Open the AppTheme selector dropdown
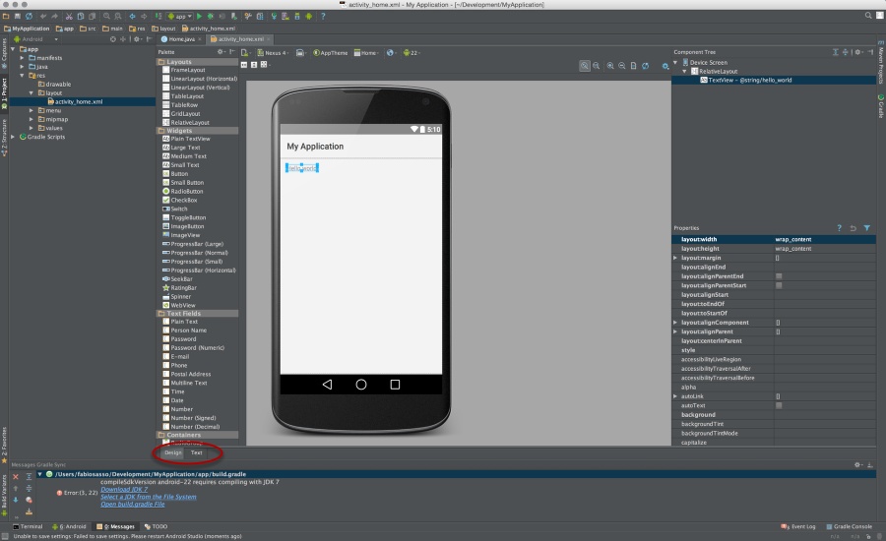Screen dimensions: 886x541 point(331,52)
